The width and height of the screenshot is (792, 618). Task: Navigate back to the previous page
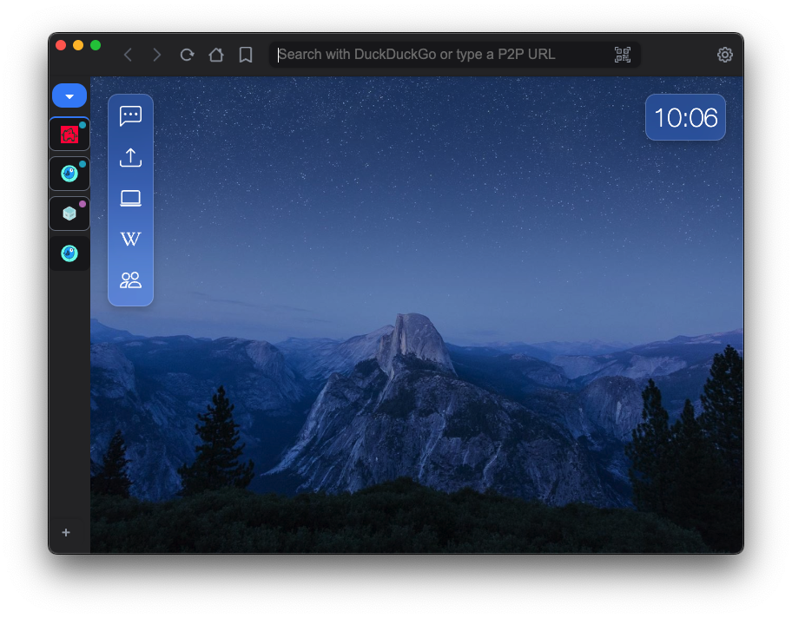pyautogui.click(x=128, y=55)
